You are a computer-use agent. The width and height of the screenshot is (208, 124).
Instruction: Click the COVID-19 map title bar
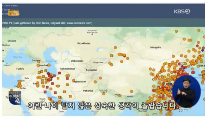103,23
